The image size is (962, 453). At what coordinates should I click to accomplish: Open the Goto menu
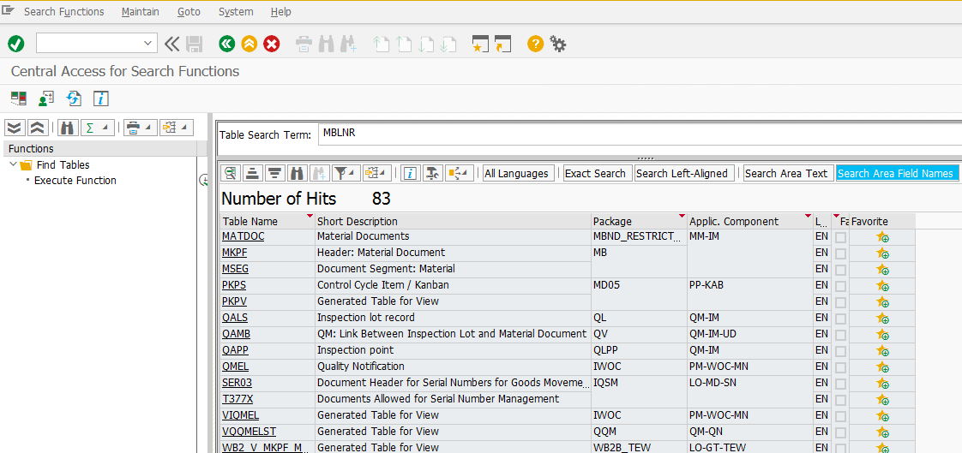189,12
